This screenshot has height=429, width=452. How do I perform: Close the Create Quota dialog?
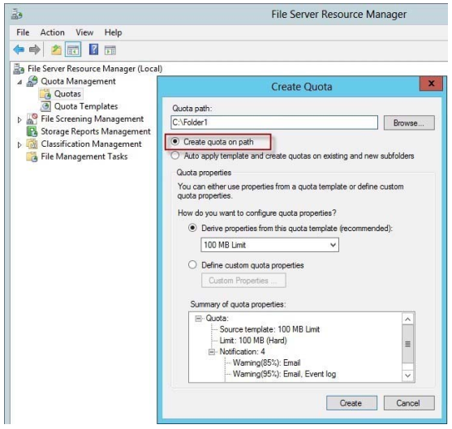pos(431,84)
